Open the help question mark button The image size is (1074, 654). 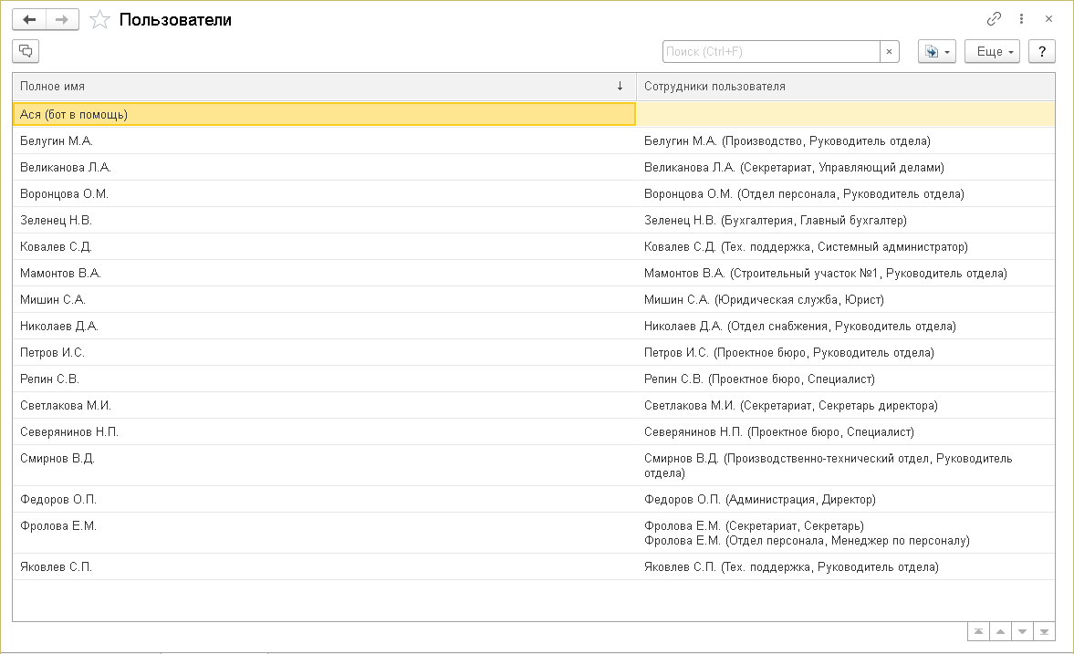click(1041, 52)
